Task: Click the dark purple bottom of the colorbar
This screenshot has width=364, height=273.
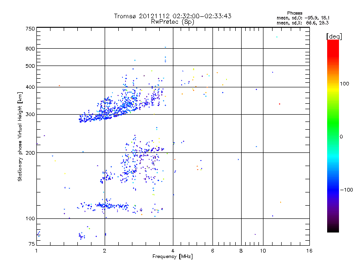Action: click(333, 226)
